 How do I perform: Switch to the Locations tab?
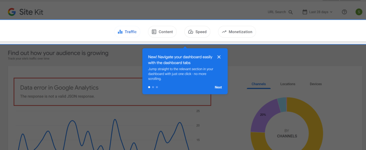[288, 84]
